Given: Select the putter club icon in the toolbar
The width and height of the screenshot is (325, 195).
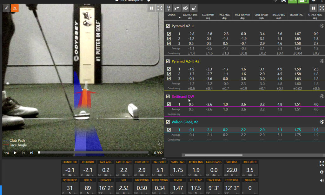Looking at the screenshot, I should click(x=194, y=8).
